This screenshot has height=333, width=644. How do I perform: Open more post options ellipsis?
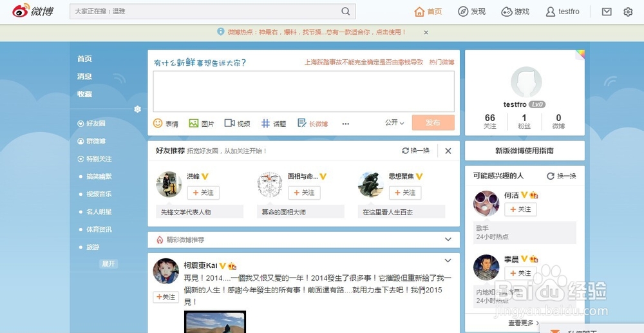point(345,124)
